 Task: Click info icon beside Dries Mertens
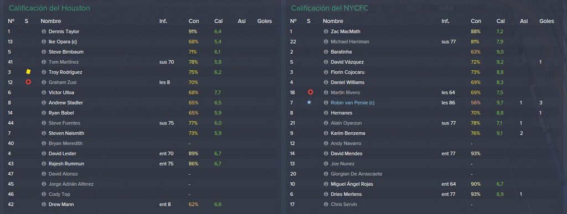[x=326, y=194]
